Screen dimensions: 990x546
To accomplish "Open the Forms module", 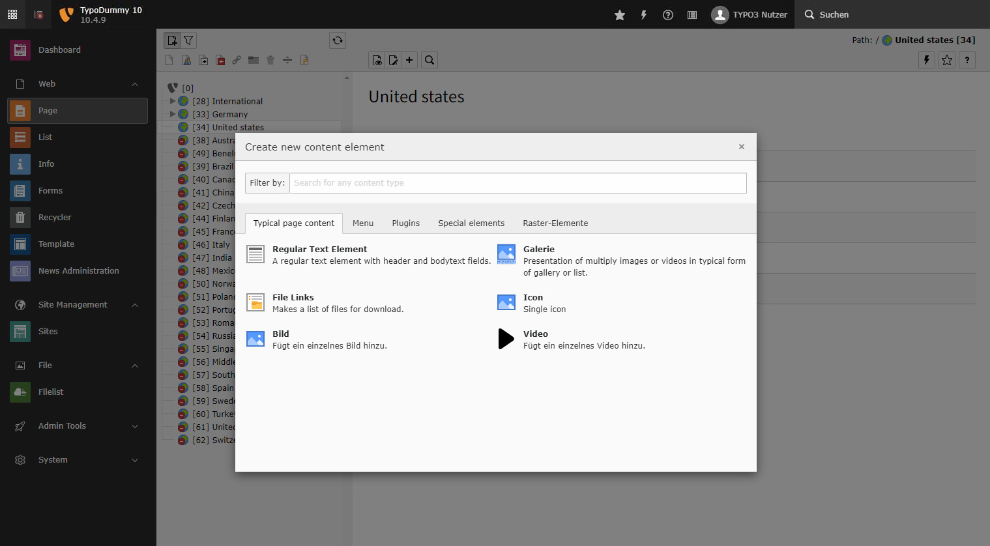I will [x=78, y=191].
